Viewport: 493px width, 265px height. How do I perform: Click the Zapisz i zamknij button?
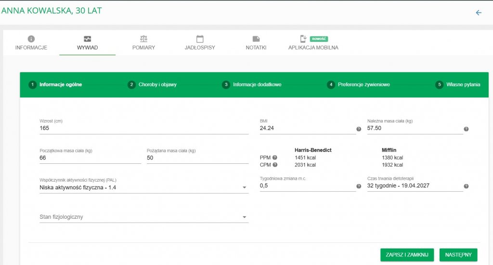pos(407,255)
